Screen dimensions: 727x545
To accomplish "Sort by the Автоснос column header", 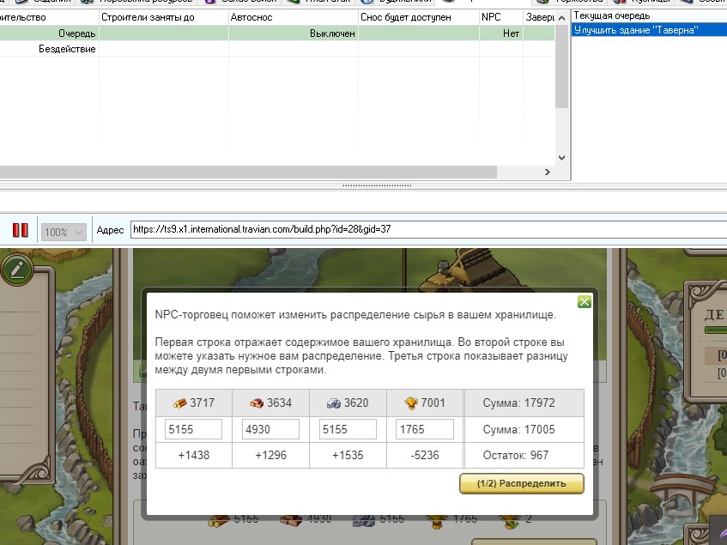I will point(294,18).
